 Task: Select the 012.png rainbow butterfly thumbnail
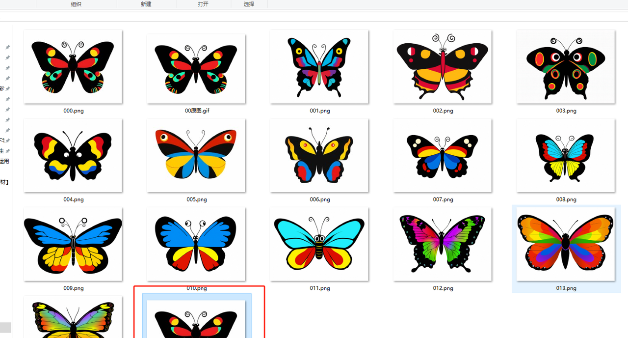[x=443, y=244]
